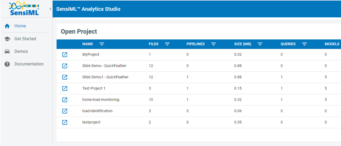Click the Open Project heading
The height and width of the screenshot is (146, 341).
click(x=79, y=32)
